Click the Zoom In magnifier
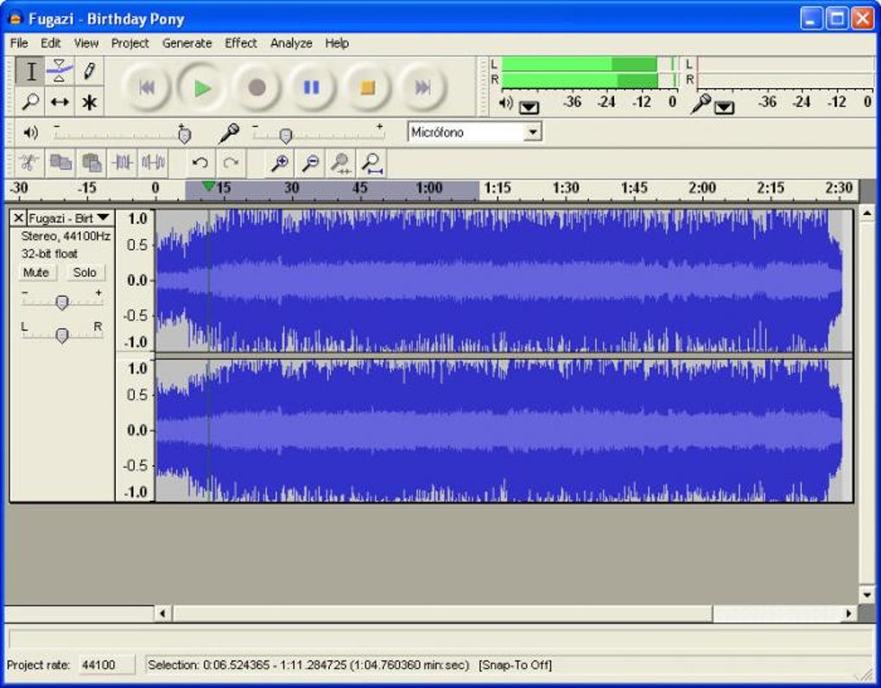The width and height of the screenshot is (881, 688). (x=279, y=162)
